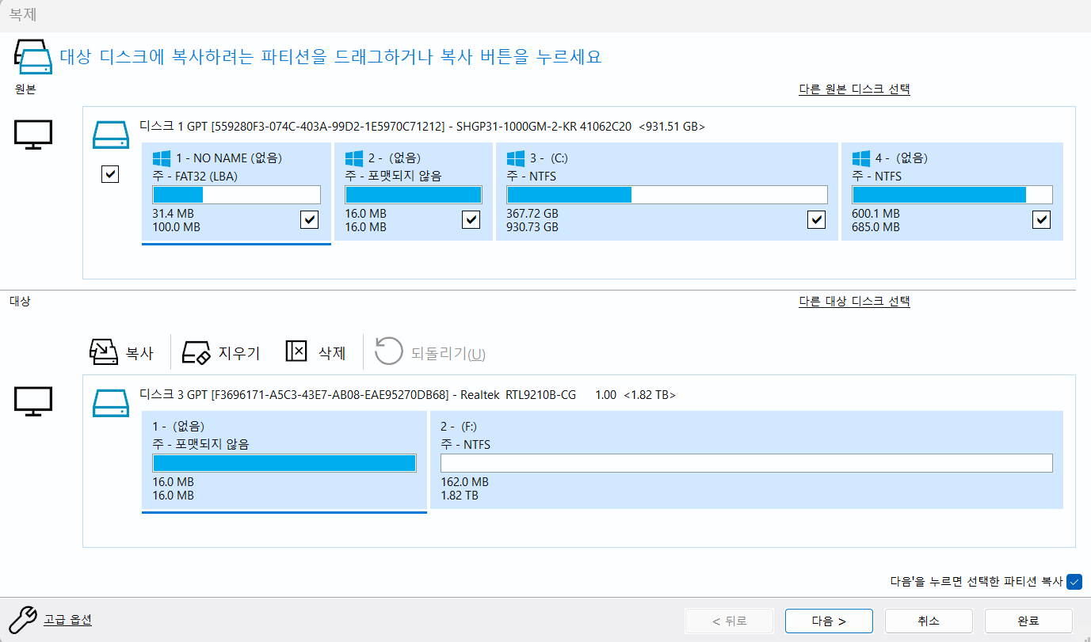
Task: Click the '1.82 TB' size under F: partition
Action: click(x=460, y=496)
